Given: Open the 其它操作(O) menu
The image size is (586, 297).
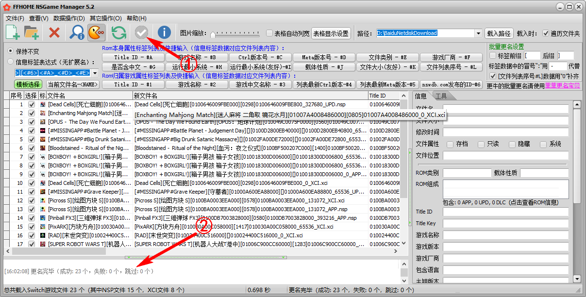Looking at the screenshot, I should [x=105, y=18].
